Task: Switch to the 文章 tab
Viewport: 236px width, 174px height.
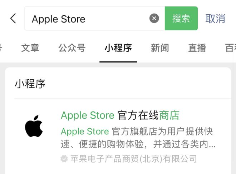Action: (30, 48)
